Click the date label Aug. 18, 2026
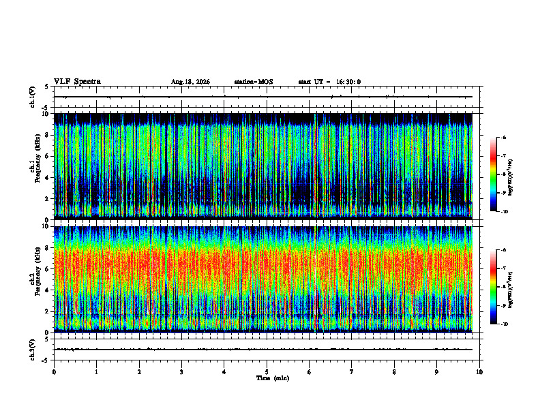The image size is (540, 417). tap(190, 82)
